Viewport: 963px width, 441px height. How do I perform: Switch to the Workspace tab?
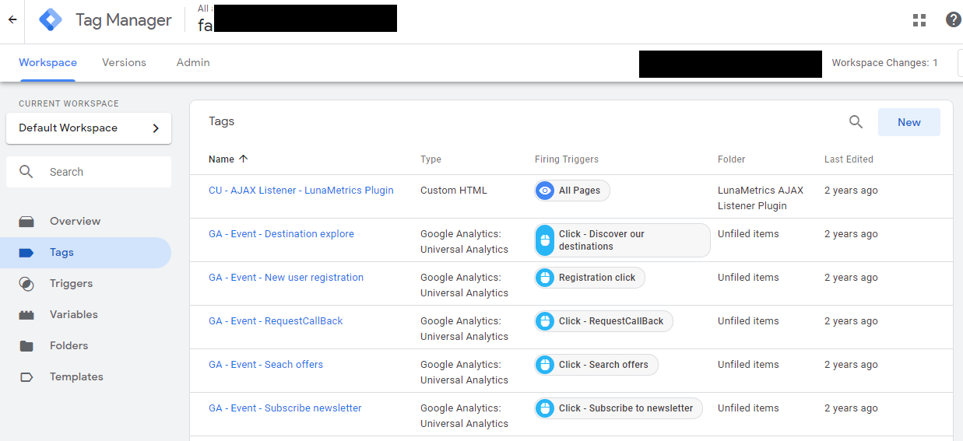[47, 62]
